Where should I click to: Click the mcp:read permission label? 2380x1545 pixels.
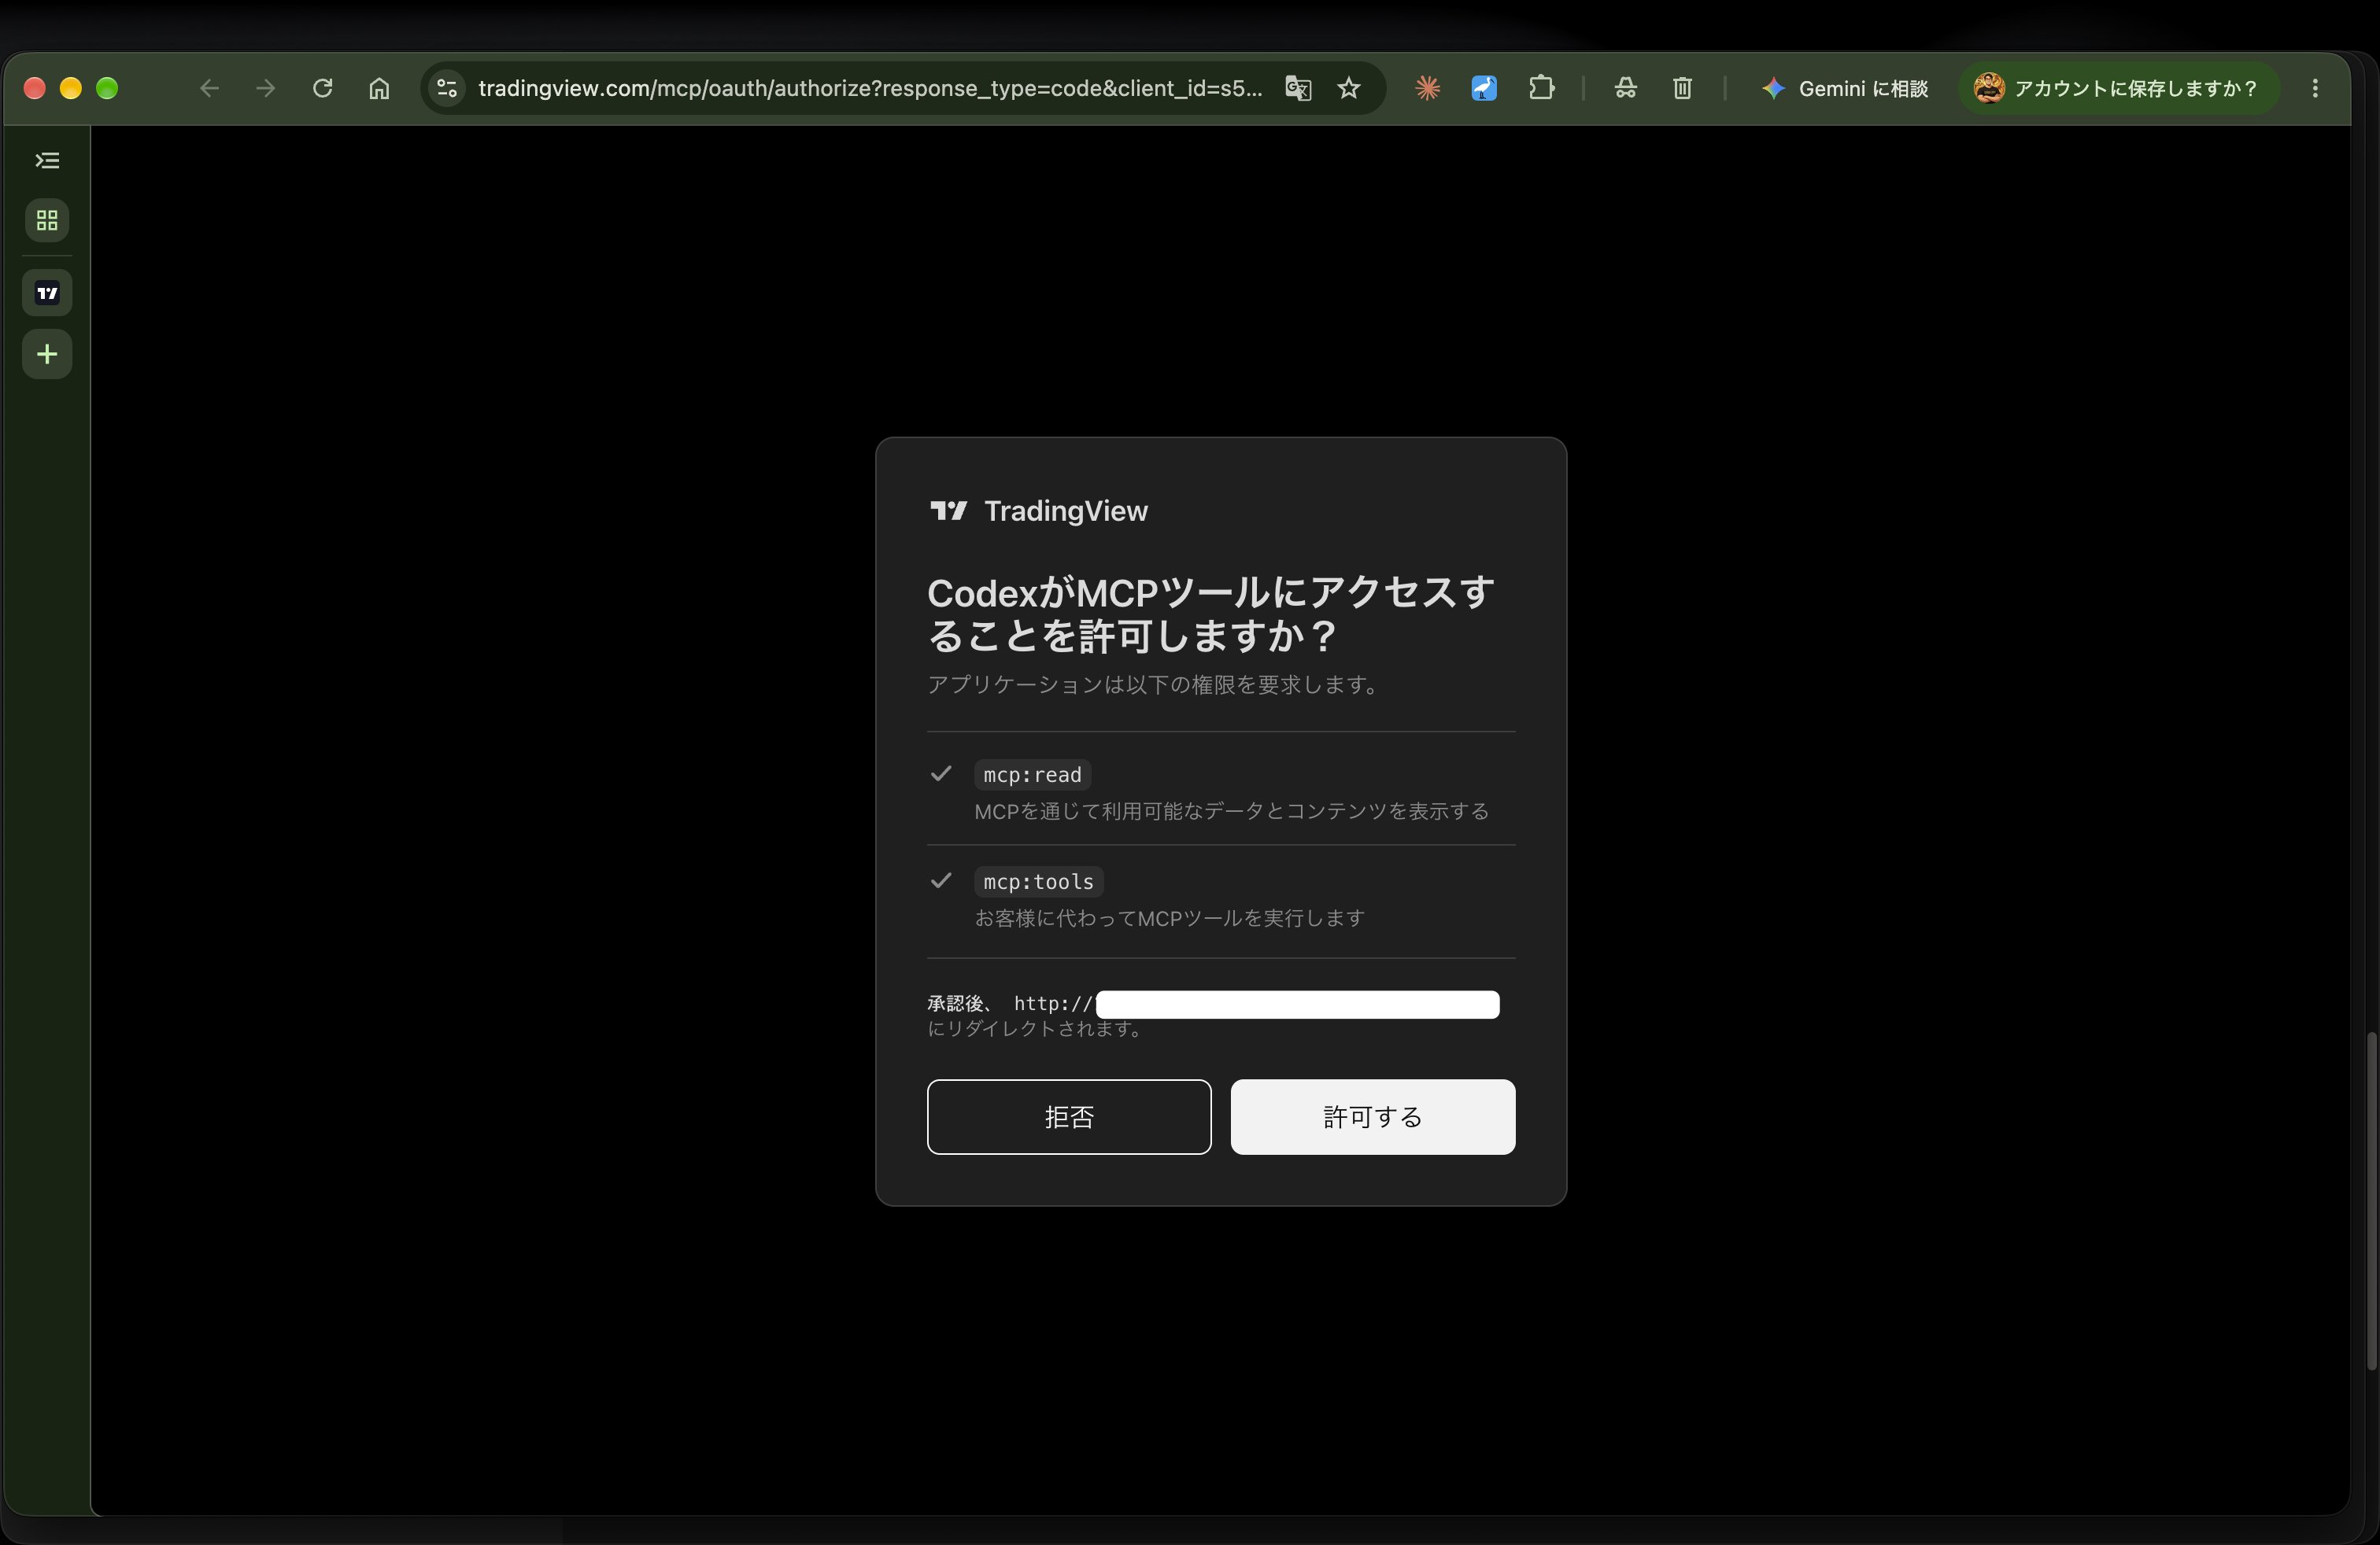1032,775
